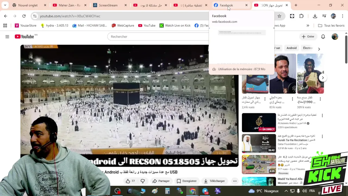Reload the page
348x196 pixels.
point(24,16)
